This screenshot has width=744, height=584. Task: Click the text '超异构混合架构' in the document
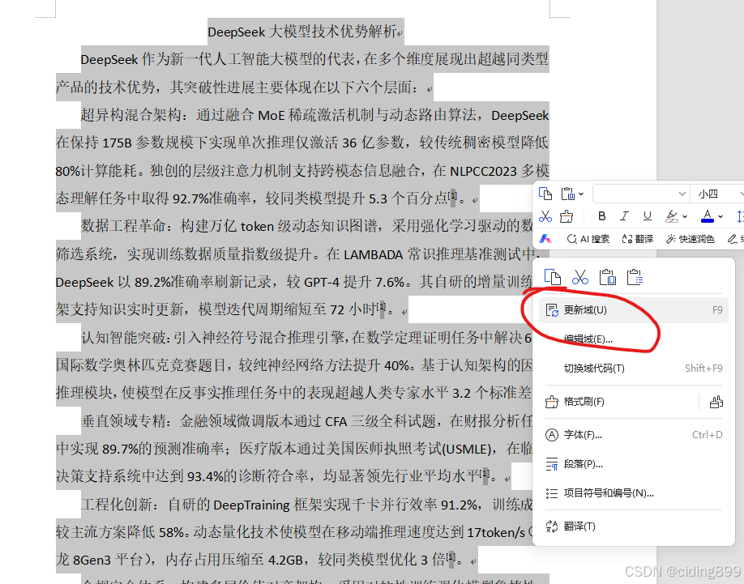pyautogui.click(x=131, y=115)
